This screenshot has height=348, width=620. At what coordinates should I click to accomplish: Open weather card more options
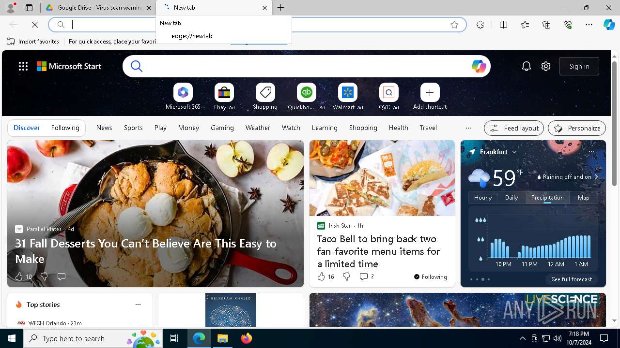591,152
